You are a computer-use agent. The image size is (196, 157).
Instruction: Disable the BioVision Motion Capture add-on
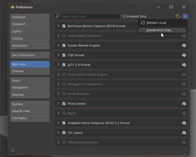[64, 26]
